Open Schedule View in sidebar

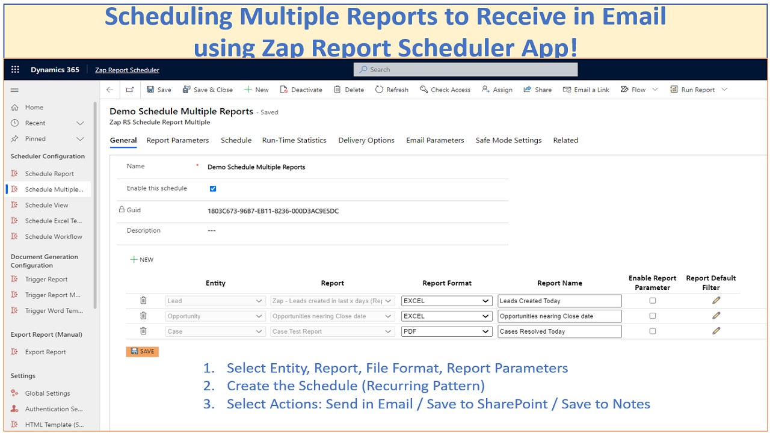tap(46, 205)
